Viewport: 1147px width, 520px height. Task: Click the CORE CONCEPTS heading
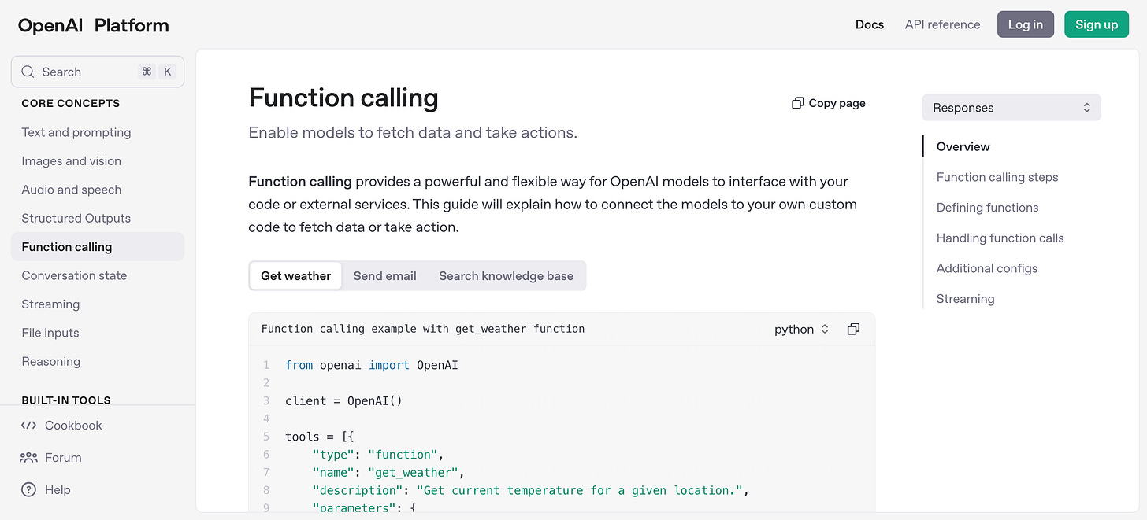click(71, 103)
